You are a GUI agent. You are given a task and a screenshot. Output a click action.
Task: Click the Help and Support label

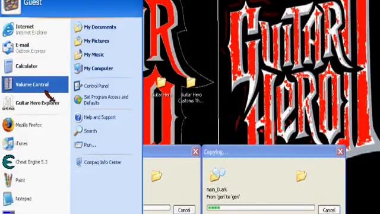pos(100,117)
